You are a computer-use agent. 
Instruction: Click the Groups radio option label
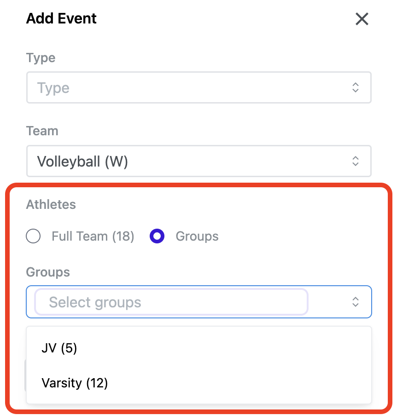pyautogui.click(x=197, y=236)
